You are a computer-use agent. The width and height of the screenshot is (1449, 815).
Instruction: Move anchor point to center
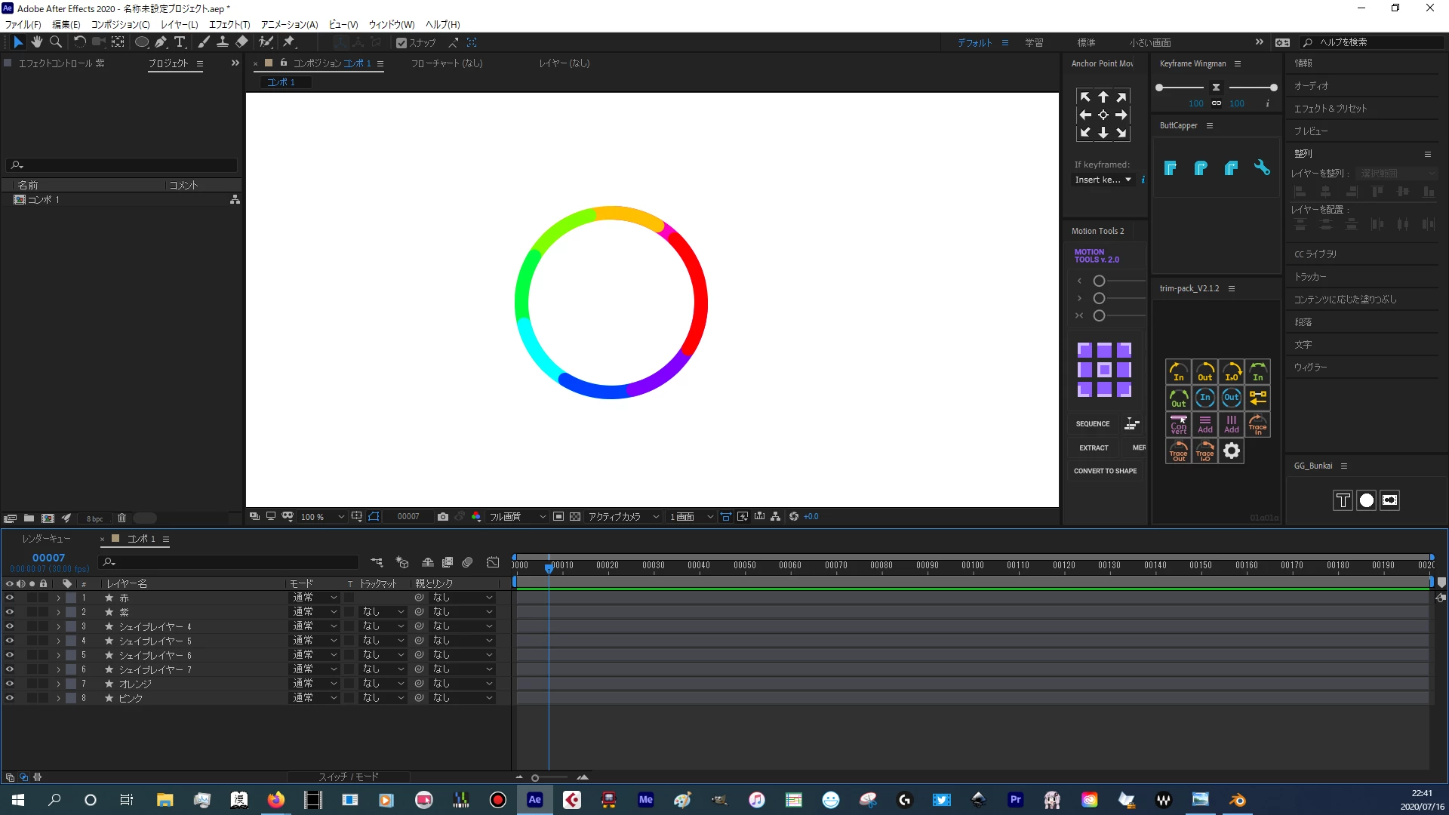[1103, 115]
